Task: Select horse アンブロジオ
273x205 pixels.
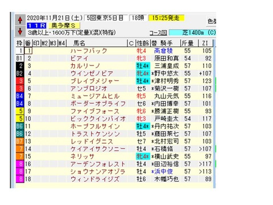Action: [x=89, y=88]
